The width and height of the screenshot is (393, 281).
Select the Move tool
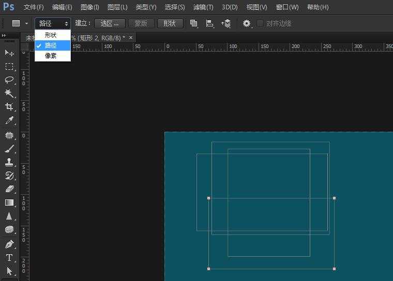point(9,53)
